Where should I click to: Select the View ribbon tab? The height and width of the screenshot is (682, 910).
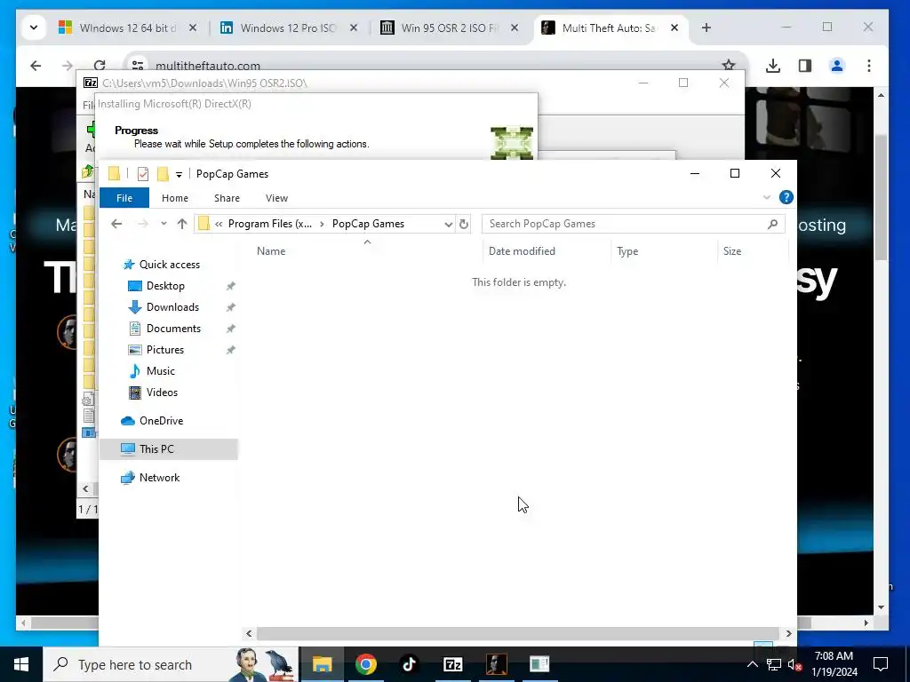[276, 198]
